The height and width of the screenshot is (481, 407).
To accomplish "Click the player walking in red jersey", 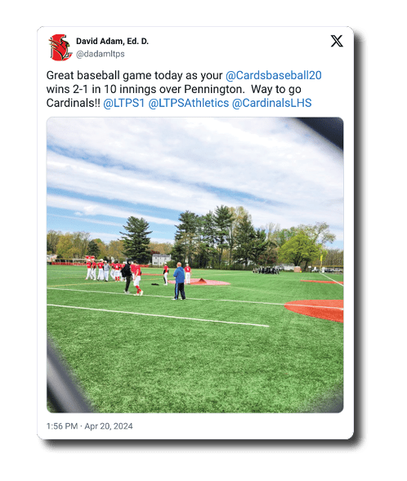I will point(136,279).
